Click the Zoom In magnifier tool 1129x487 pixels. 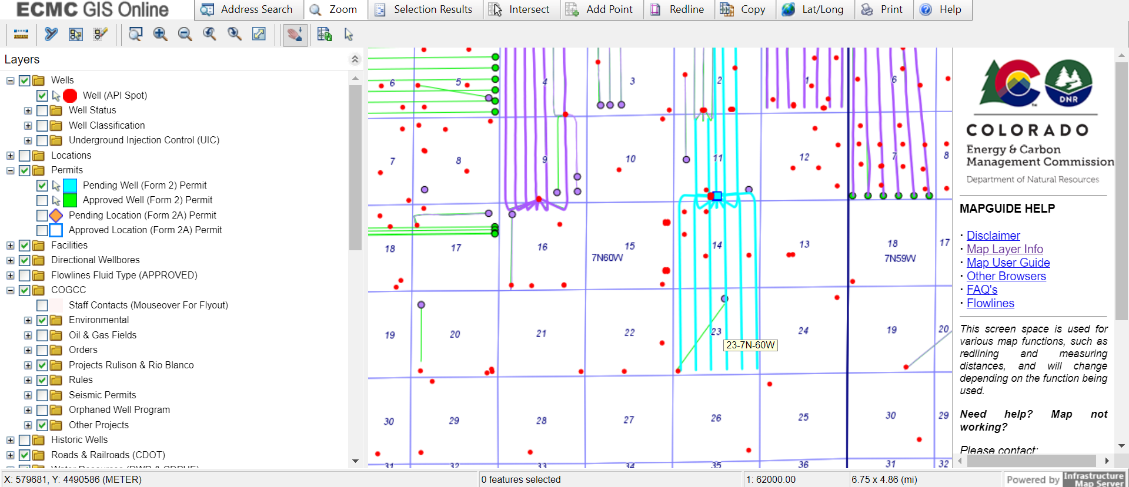coord(160,35)
